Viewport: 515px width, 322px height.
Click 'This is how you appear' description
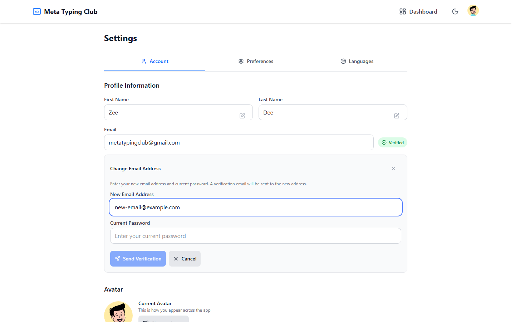point(175,310)
